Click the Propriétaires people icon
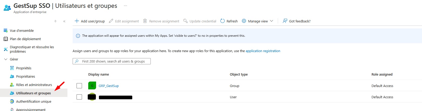The width and height of the screenshot is (422, 111). [x=12, y=76]
